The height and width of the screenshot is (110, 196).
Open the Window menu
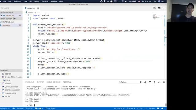tap(54, 1)
